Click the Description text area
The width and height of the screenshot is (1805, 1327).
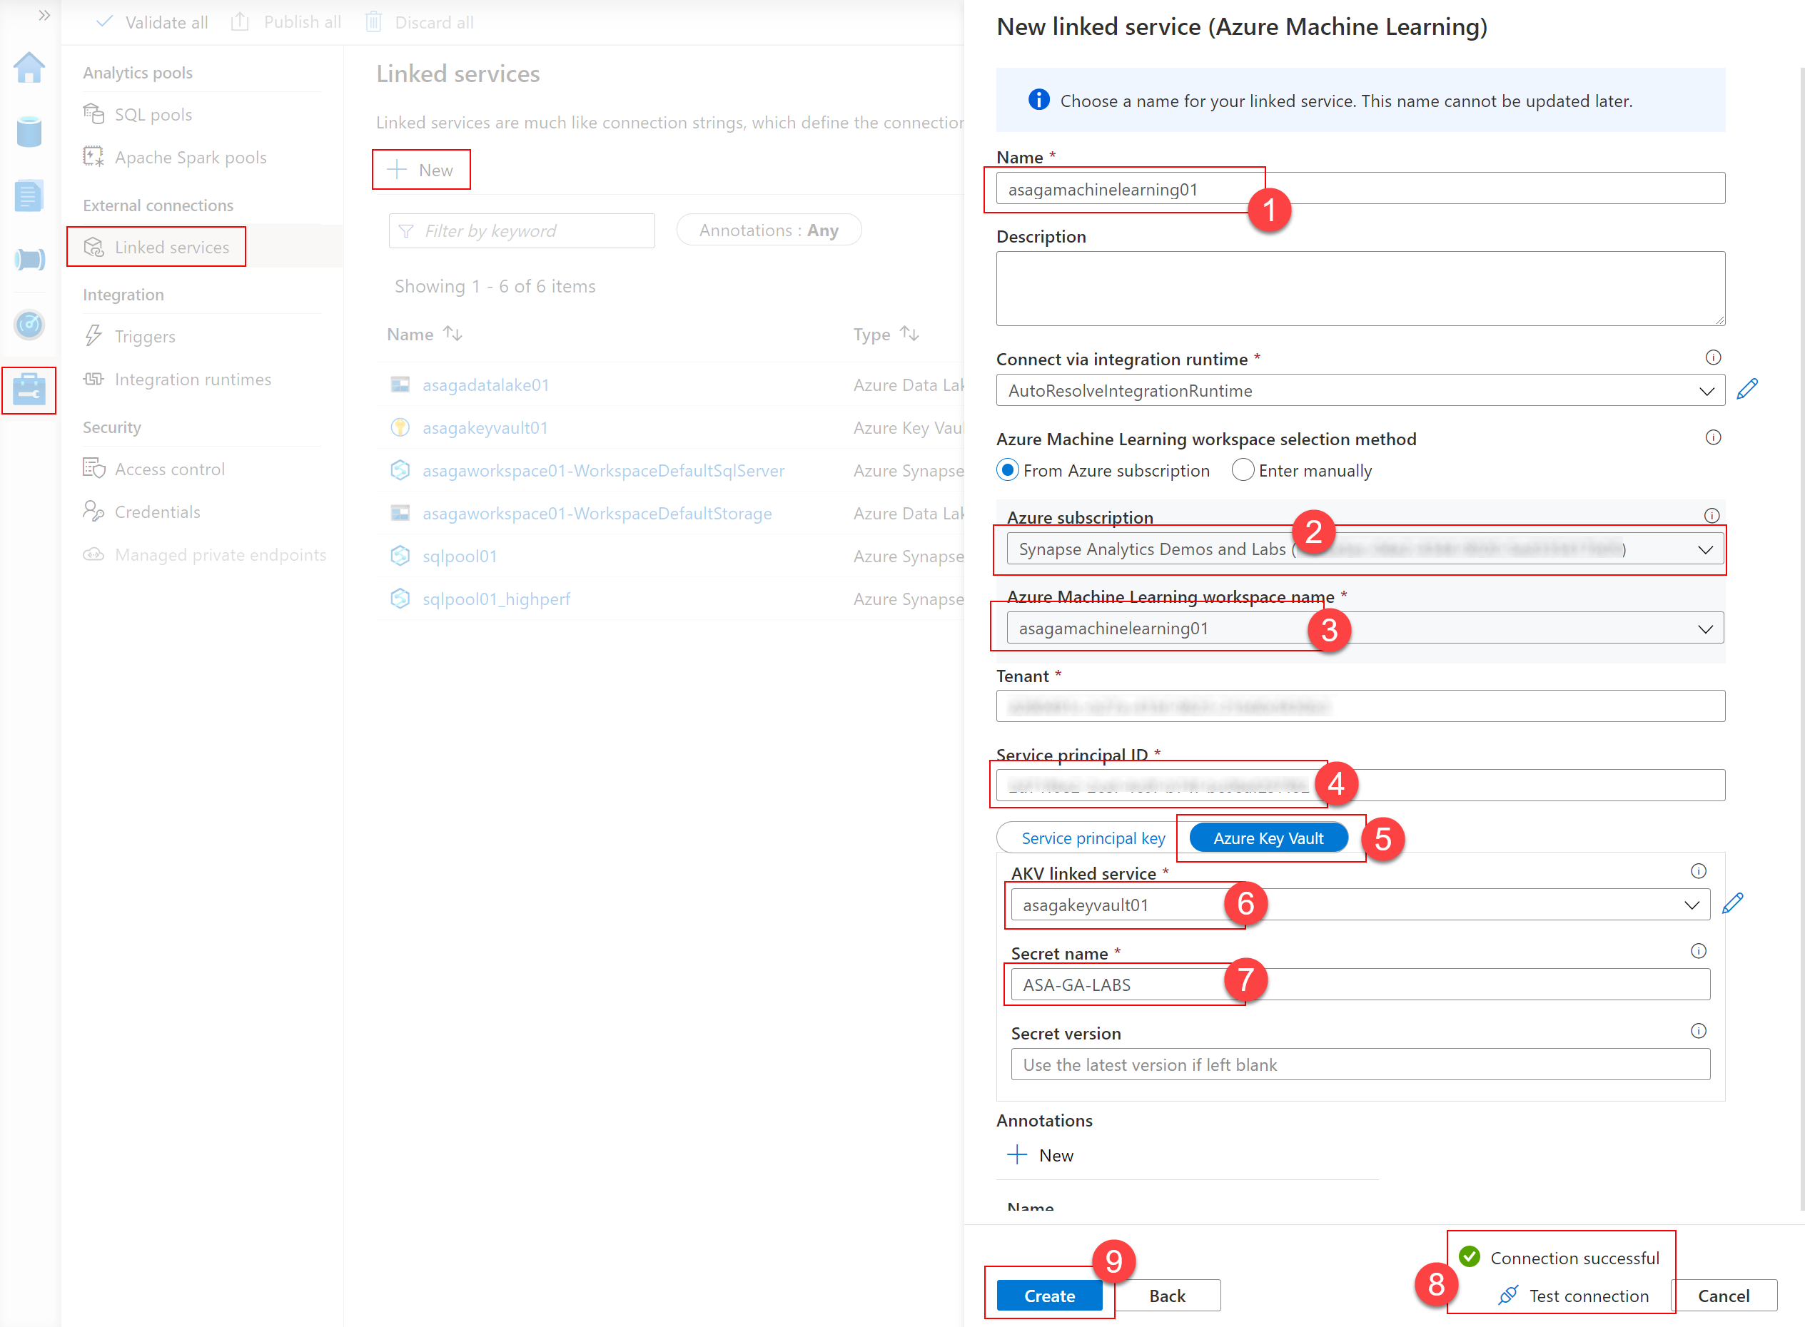click(1360, 288)
